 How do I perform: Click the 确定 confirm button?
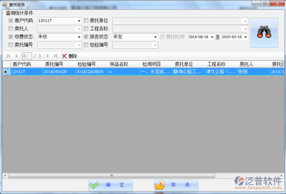(x=111, y=185)
